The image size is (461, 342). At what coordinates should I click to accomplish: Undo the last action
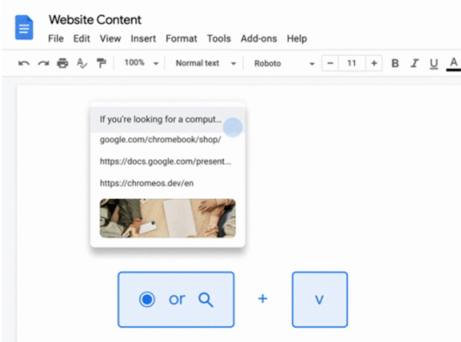coord(24,63)
